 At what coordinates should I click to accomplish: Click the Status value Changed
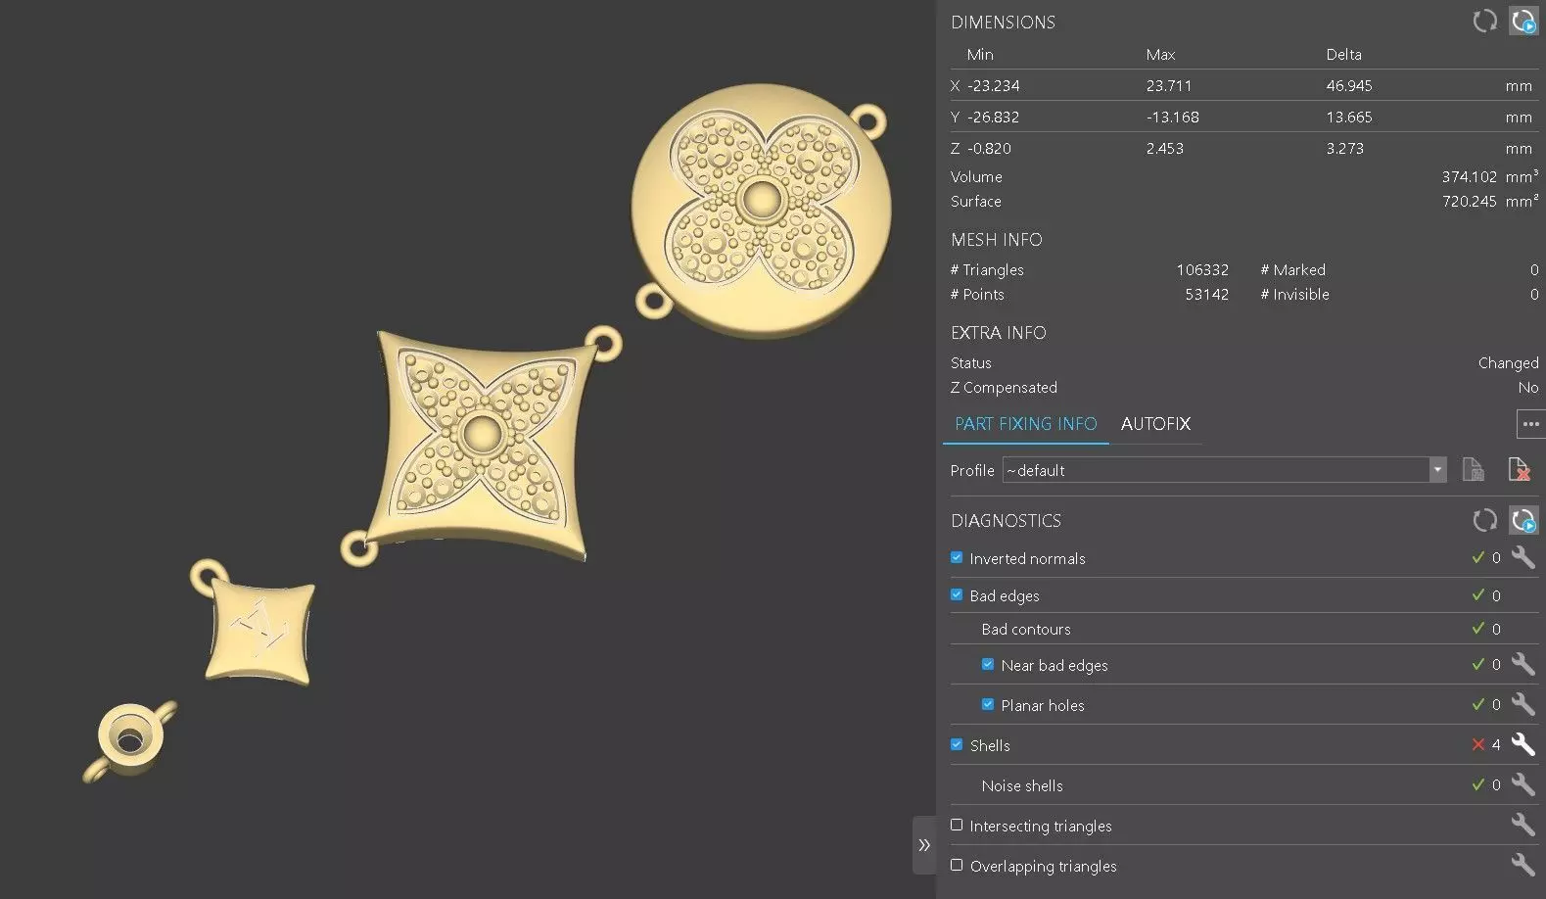[1508, 363]
